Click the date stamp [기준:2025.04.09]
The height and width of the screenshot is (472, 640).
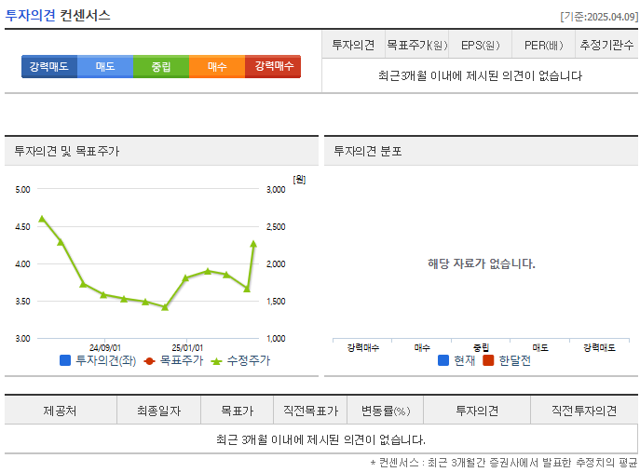[599, 17]
